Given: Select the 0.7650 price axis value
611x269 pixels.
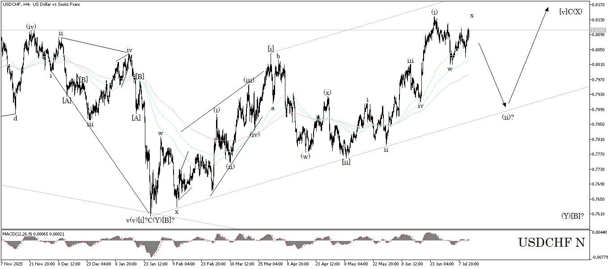Looking at the screenshot, I should tap(599, 199).
